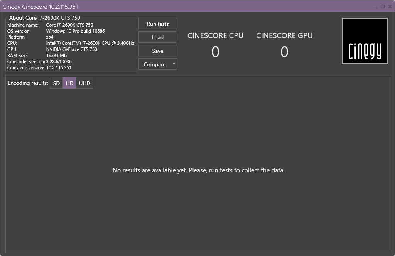Select the HD encoding results tab
This screenshot has width=395, height=256.
coord(69,83)
